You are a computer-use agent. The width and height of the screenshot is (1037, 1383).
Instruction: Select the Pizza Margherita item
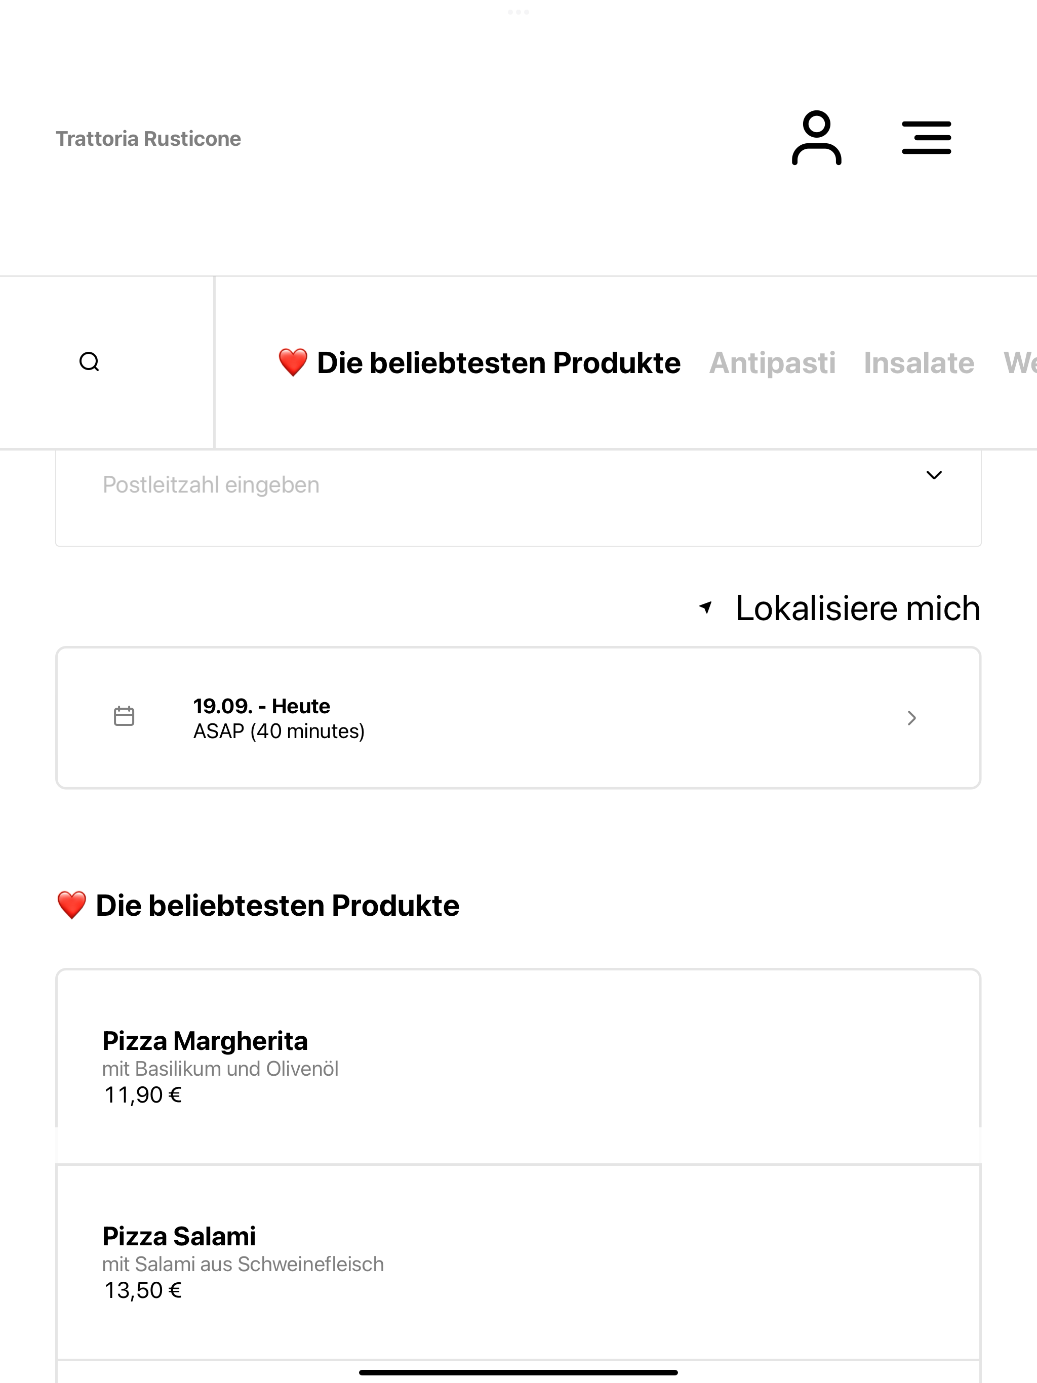click(x=518, y=1067)
